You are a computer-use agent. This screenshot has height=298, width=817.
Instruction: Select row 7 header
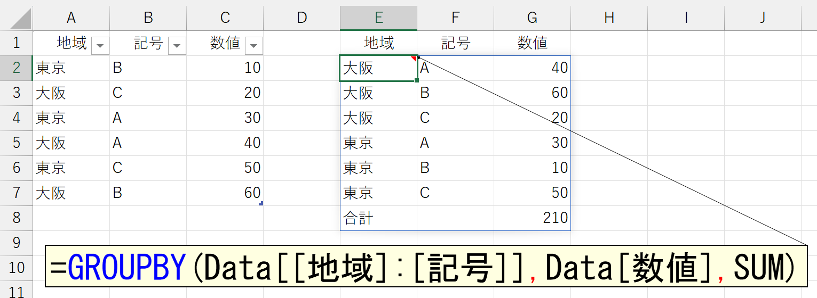[x=16, y=193]
